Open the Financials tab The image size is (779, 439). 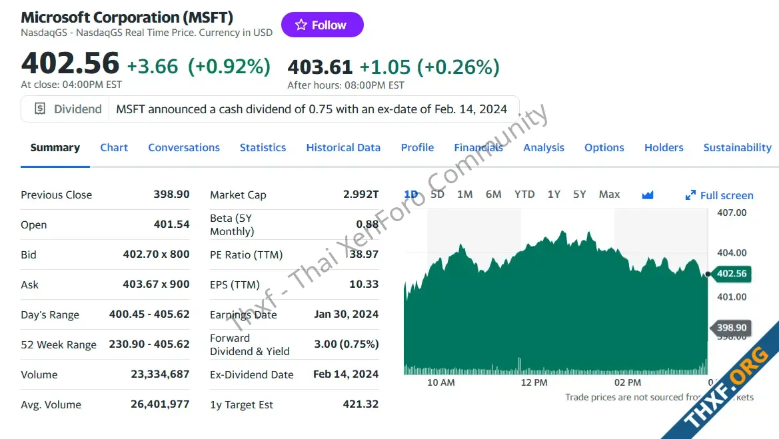pos(478,148)
